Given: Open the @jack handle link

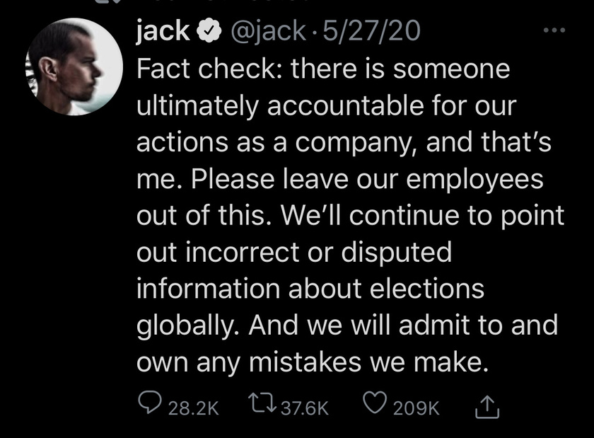Looking at the screenshot, I should (x=268, y=31).
